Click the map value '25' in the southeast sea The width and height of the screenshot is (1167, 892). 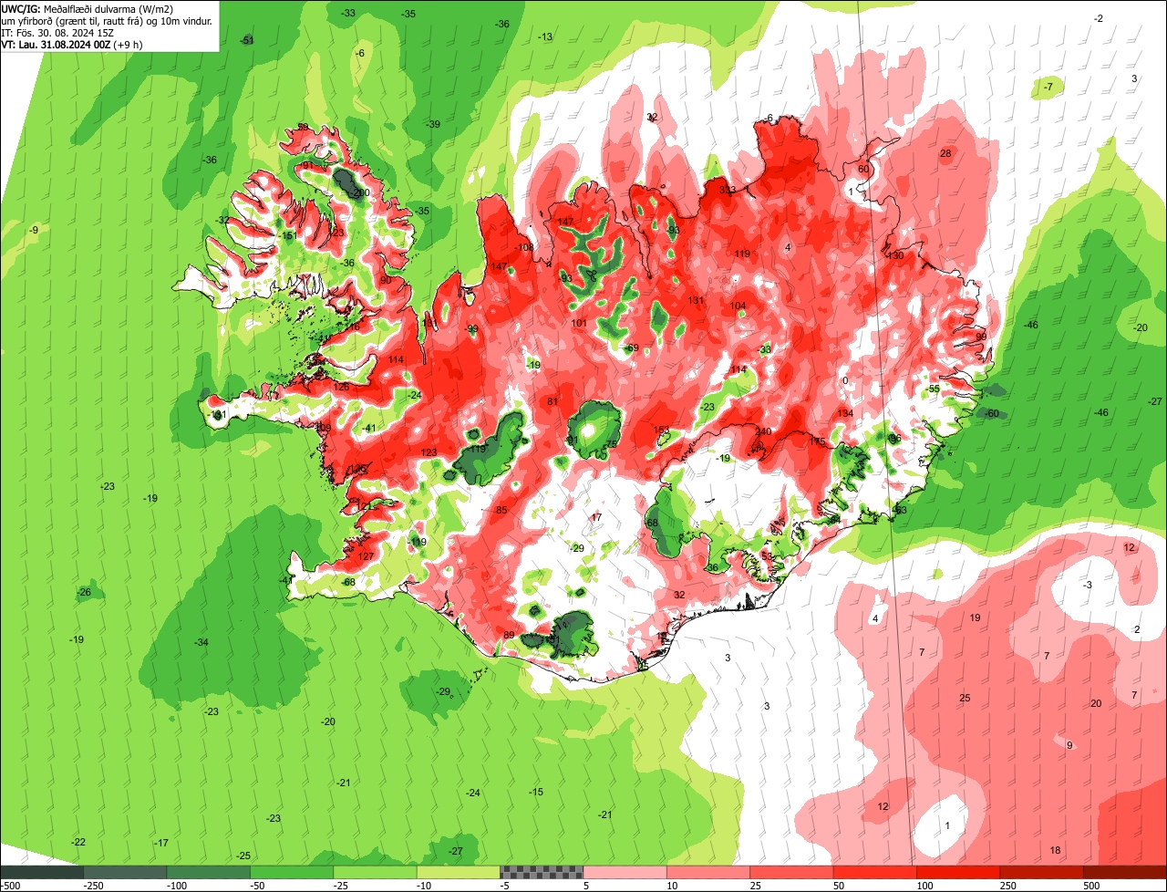(x=965, y=698)
